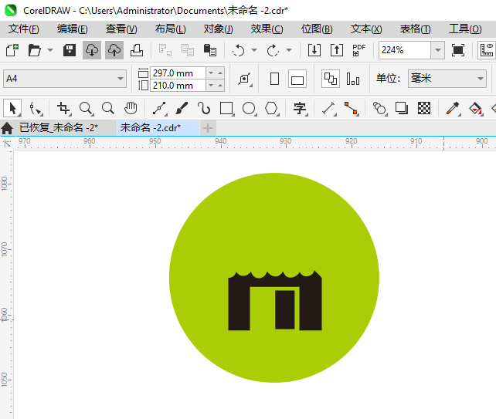Click the 224% zoom level field

(405, 50)
